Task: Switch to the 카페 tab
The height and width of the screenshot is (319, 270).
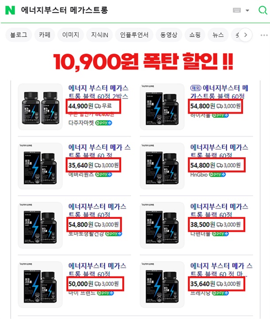Action: pyautogui.click(x=45, y=35)
